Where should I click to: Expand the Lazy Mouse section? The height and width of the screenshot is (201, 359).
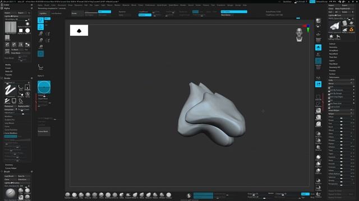tap(10, 123)
